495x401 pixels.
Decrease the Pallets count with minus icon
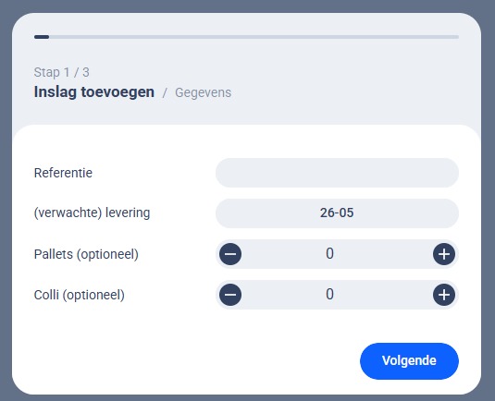230,254
